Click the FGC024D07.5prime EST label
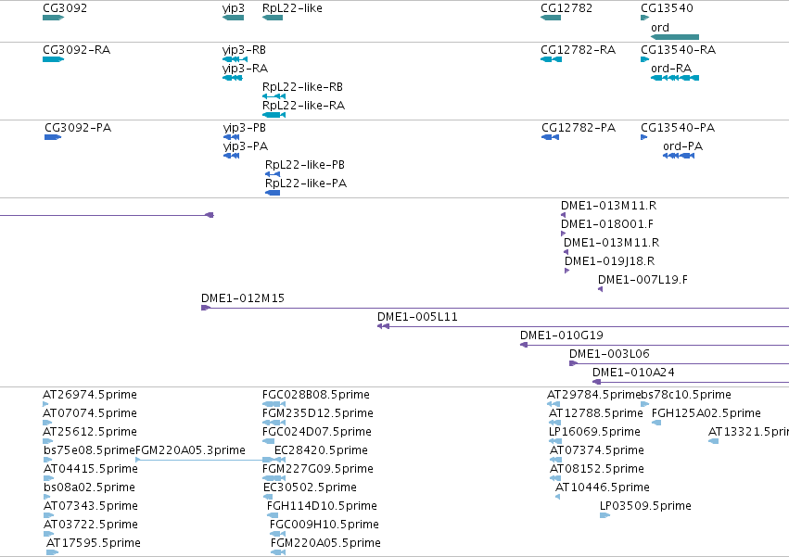 [x=317, y=432]
